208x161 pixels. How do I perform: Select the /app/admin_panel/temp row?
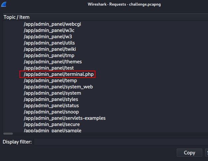click(46, 80)
